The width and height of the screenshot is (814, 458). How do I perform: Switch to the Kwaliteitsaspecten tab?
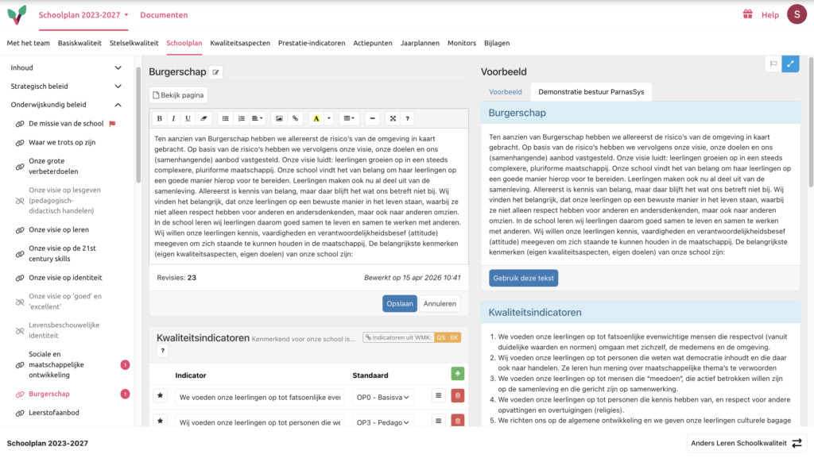click(240, 43)
